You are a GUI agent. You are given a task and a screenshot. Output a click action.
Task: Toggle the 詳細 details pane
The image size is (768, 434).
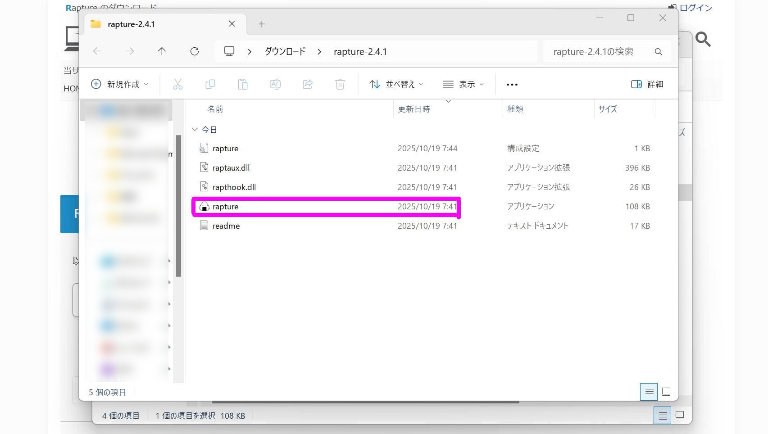pyautogui.click(x=647, y=84)
